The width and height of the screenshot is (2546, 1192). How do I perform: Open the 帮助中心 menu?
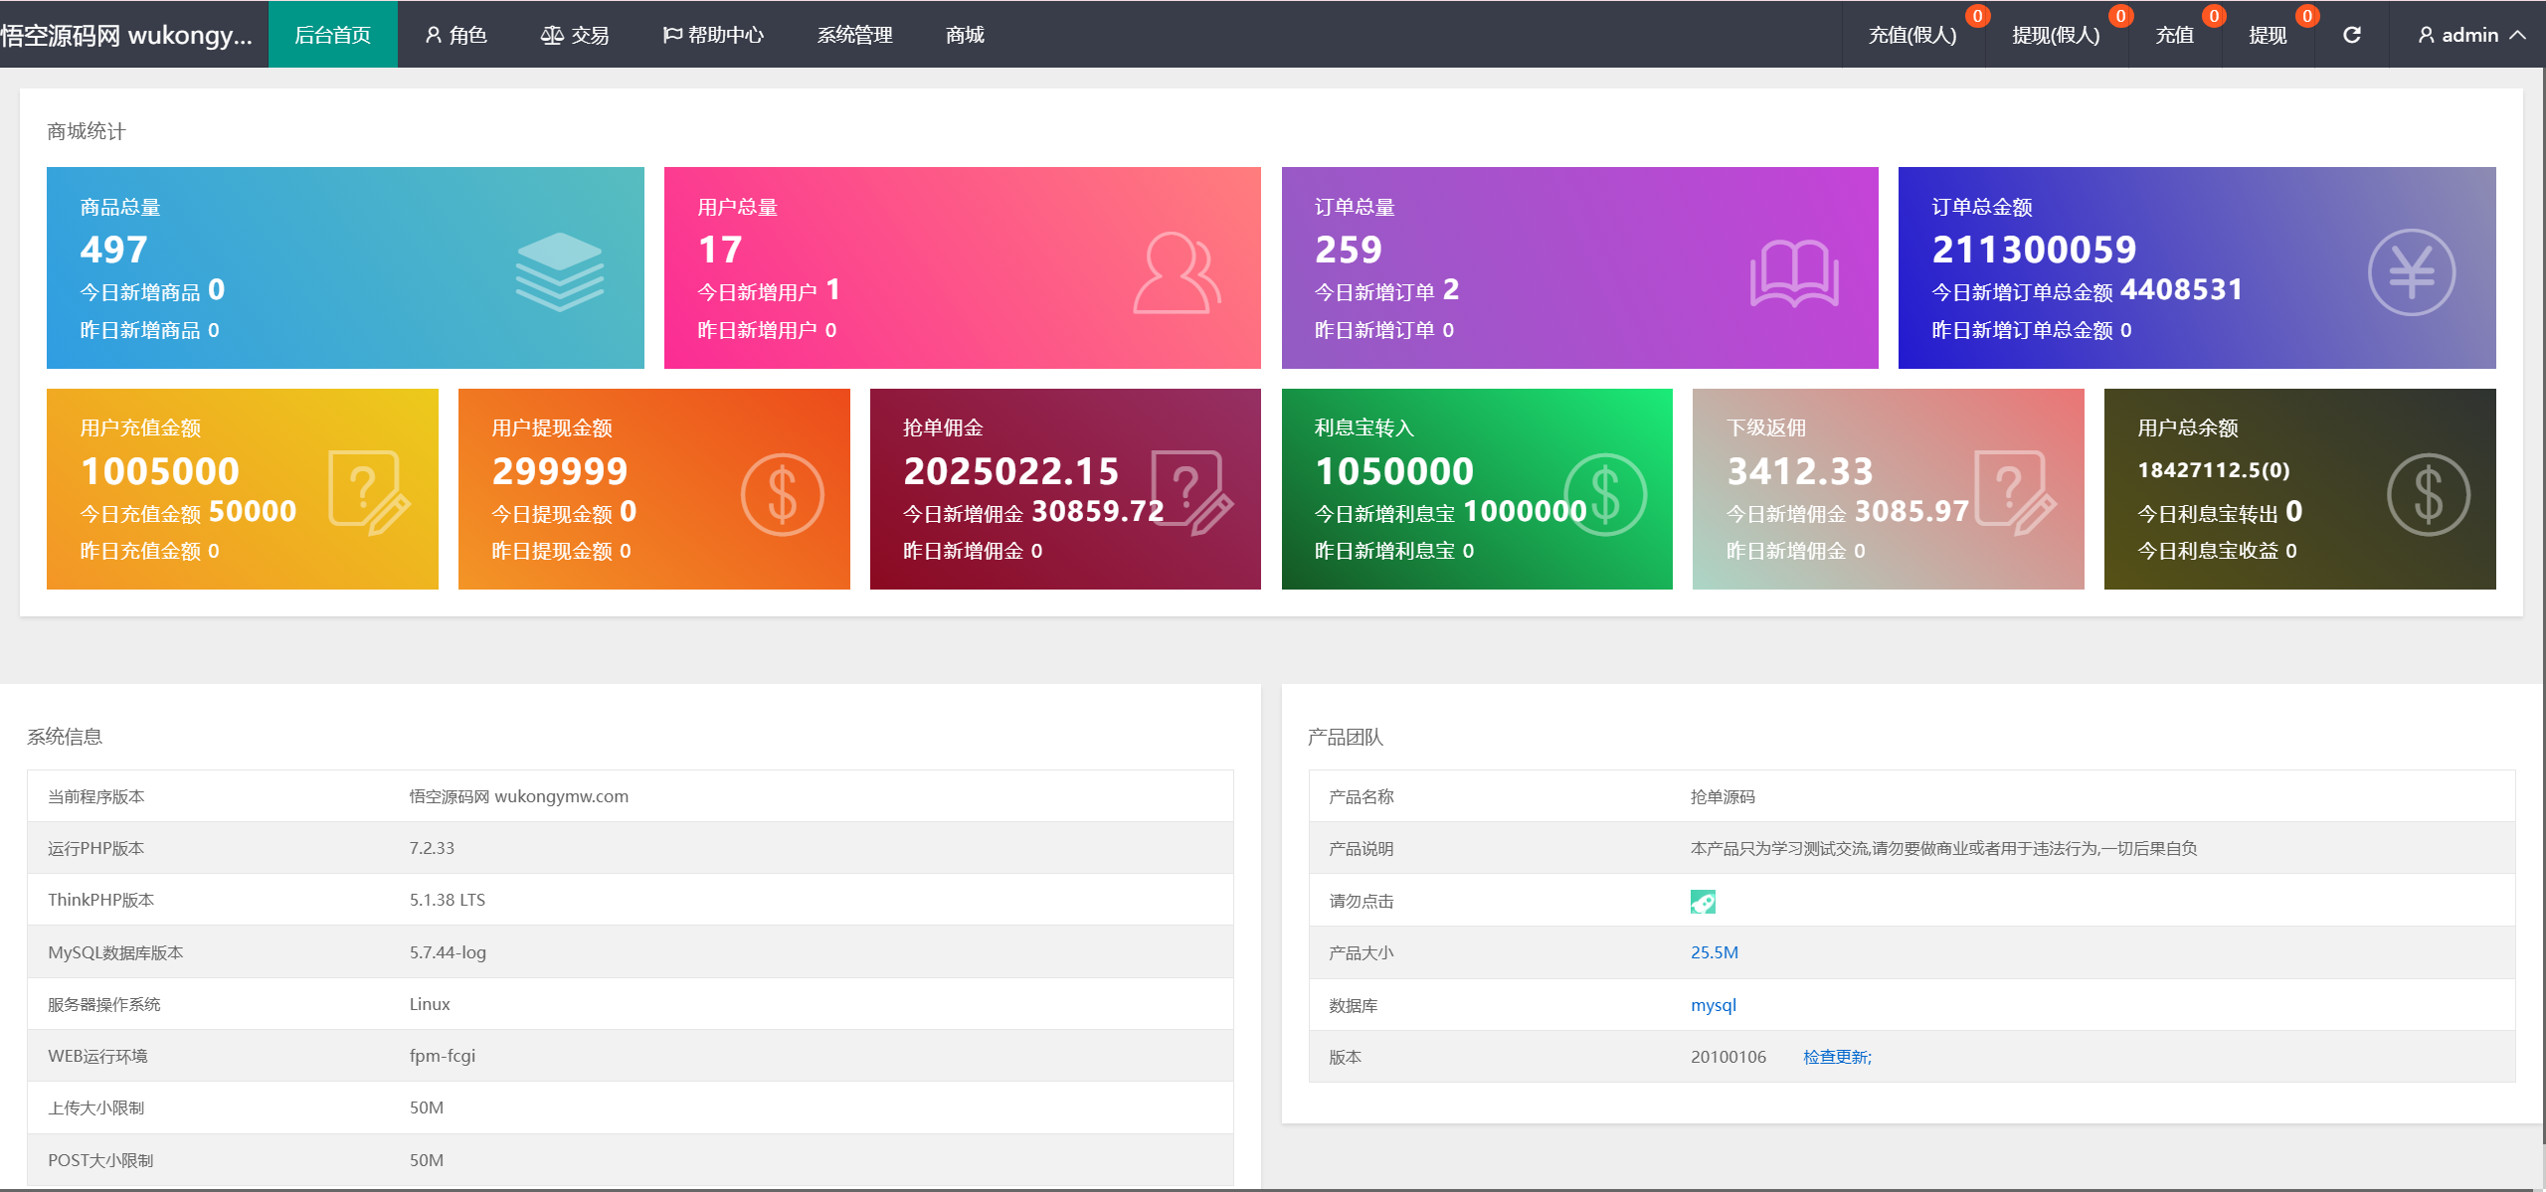[713, 35]
